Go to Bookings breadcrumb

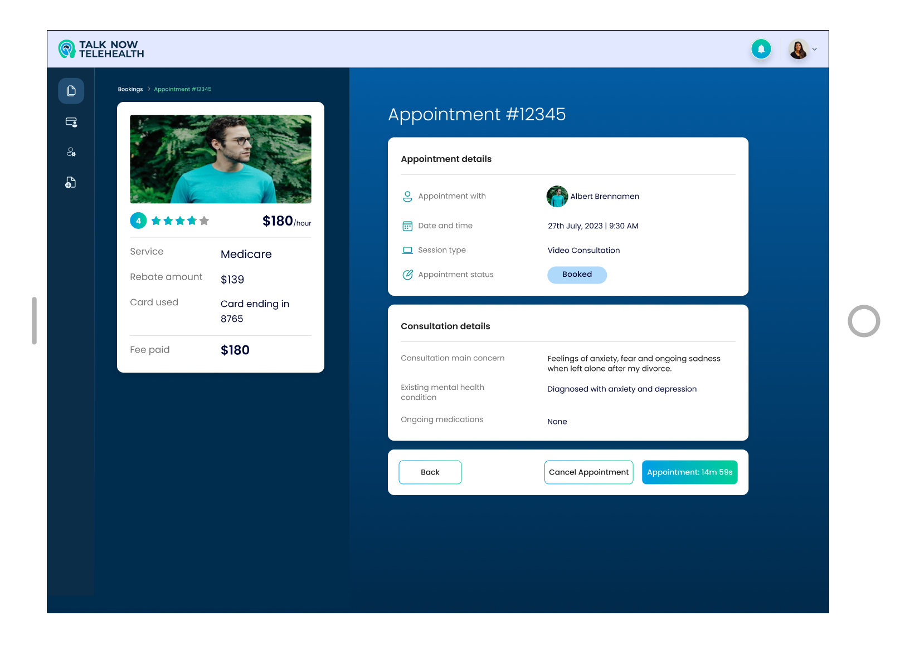tap(130, 89)
